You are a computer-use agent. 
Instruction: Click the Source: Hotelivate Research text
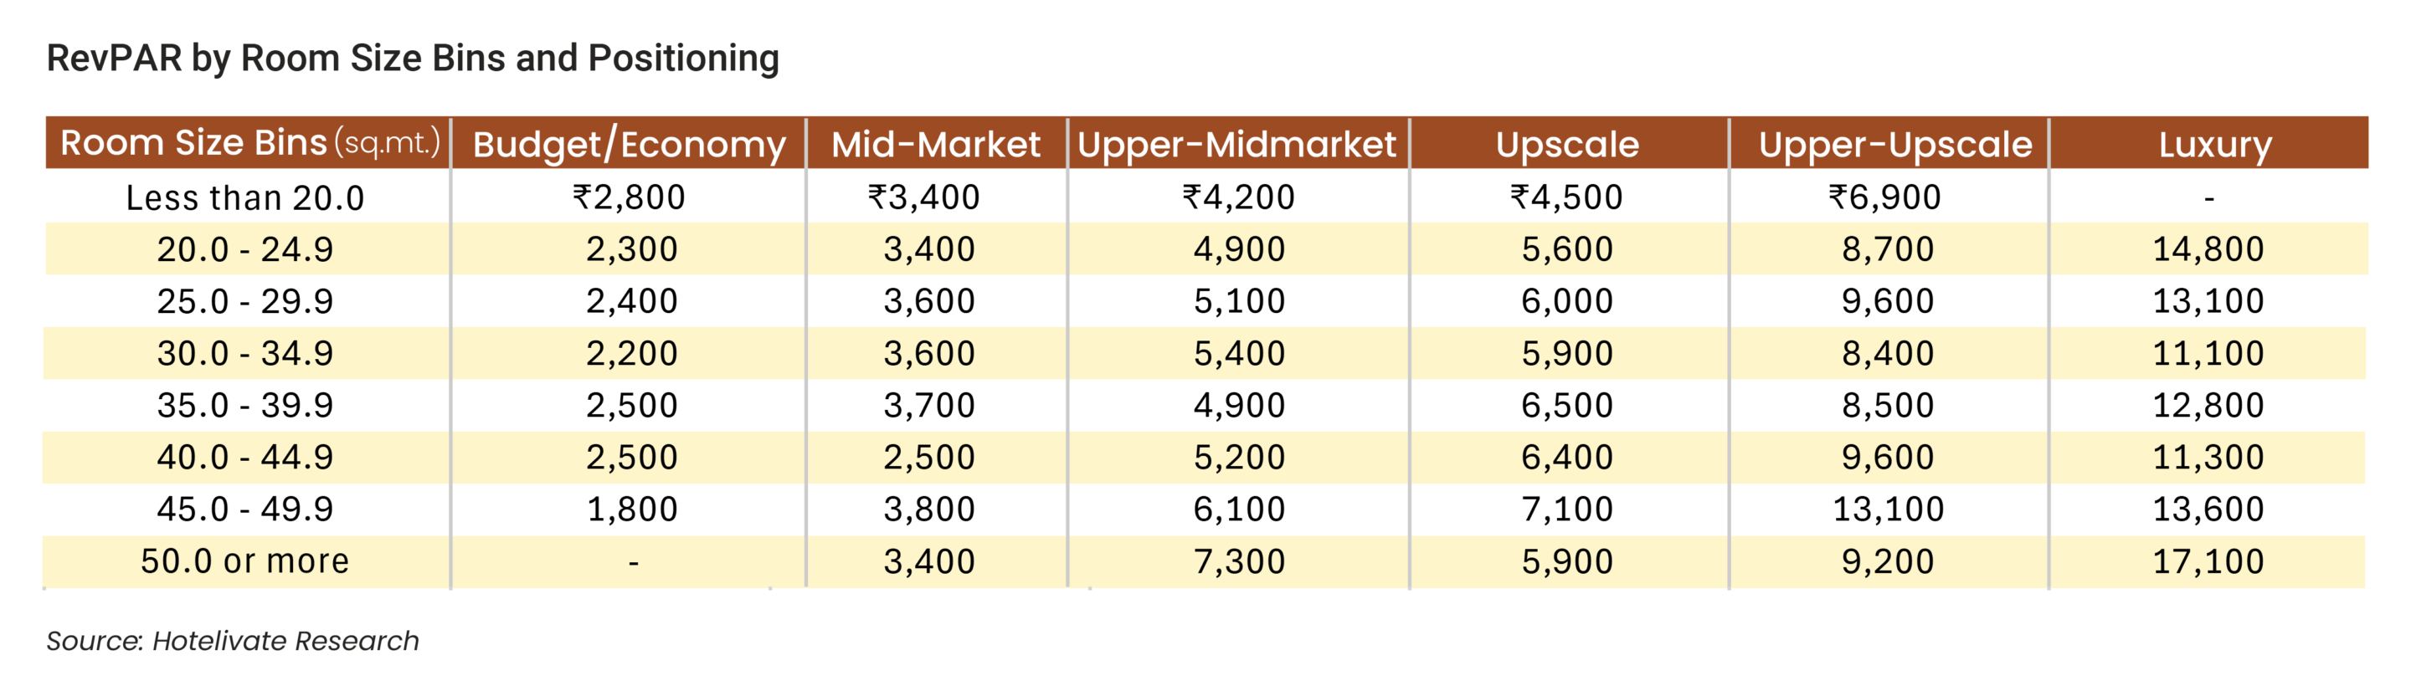tap(232, 641)
